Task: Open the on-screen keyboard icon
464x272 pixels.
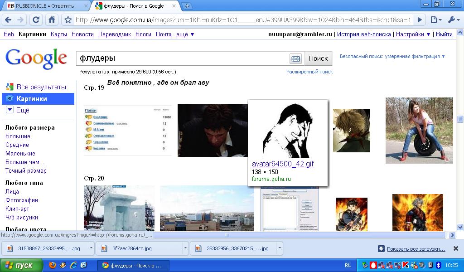Action: coord(295,58)
